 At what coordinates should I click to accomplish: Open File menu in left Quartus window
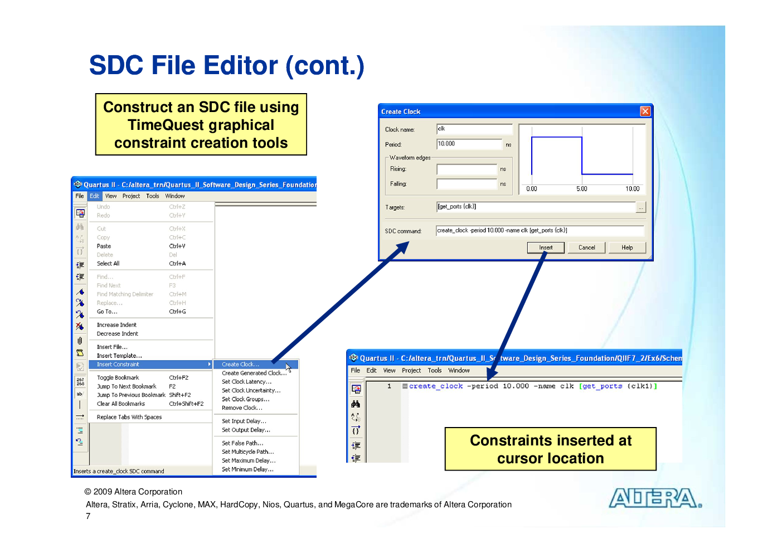click(80, 196)
